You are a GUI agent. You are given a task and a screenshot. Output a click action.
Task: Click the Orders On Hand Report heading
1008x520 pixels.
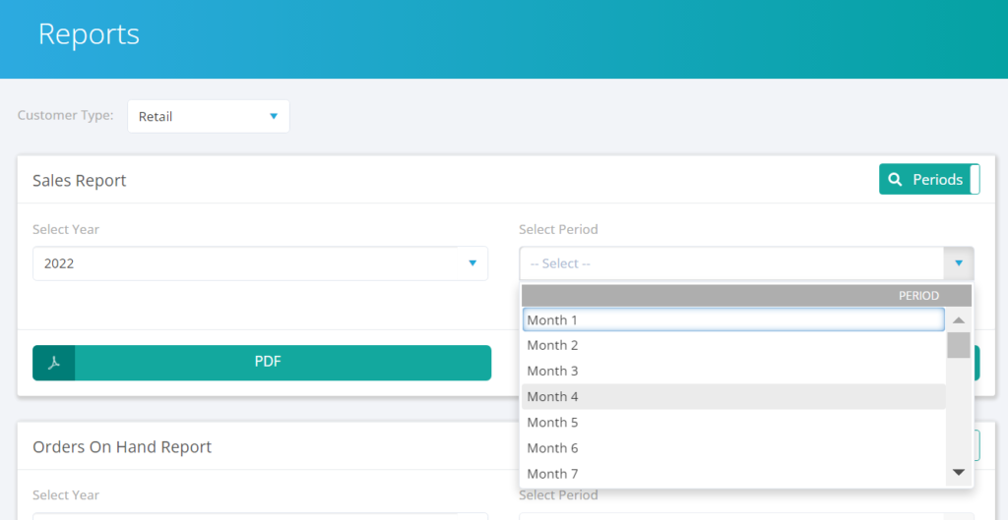(x=122, y=447)
